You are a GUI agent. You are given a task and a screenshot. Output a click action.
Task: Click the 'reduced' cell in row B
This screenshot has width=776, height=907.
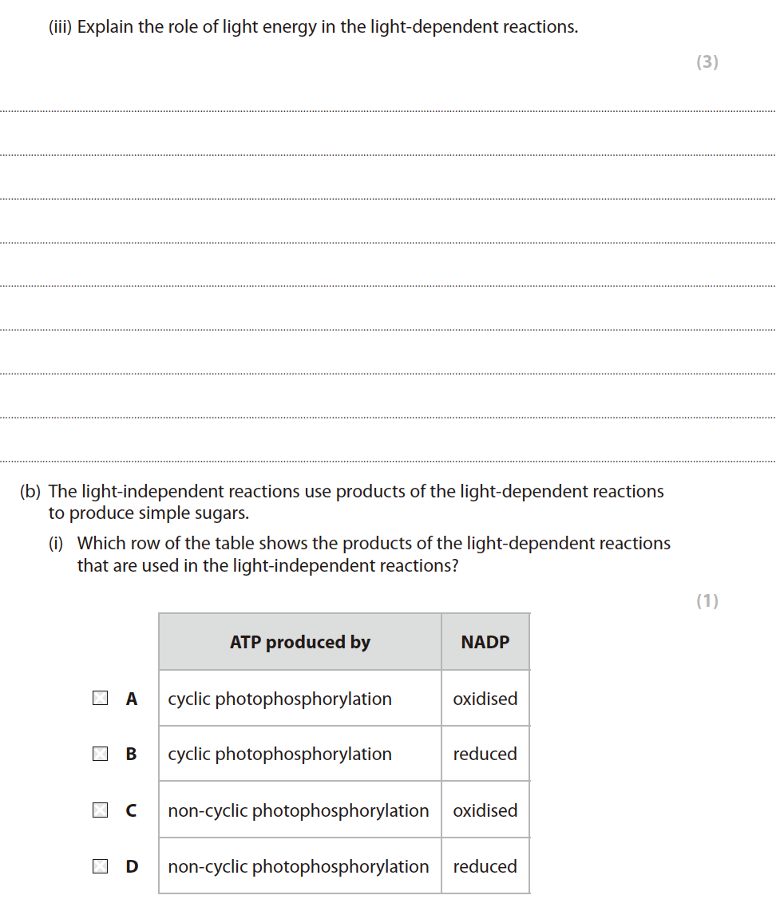pos(485,754)
